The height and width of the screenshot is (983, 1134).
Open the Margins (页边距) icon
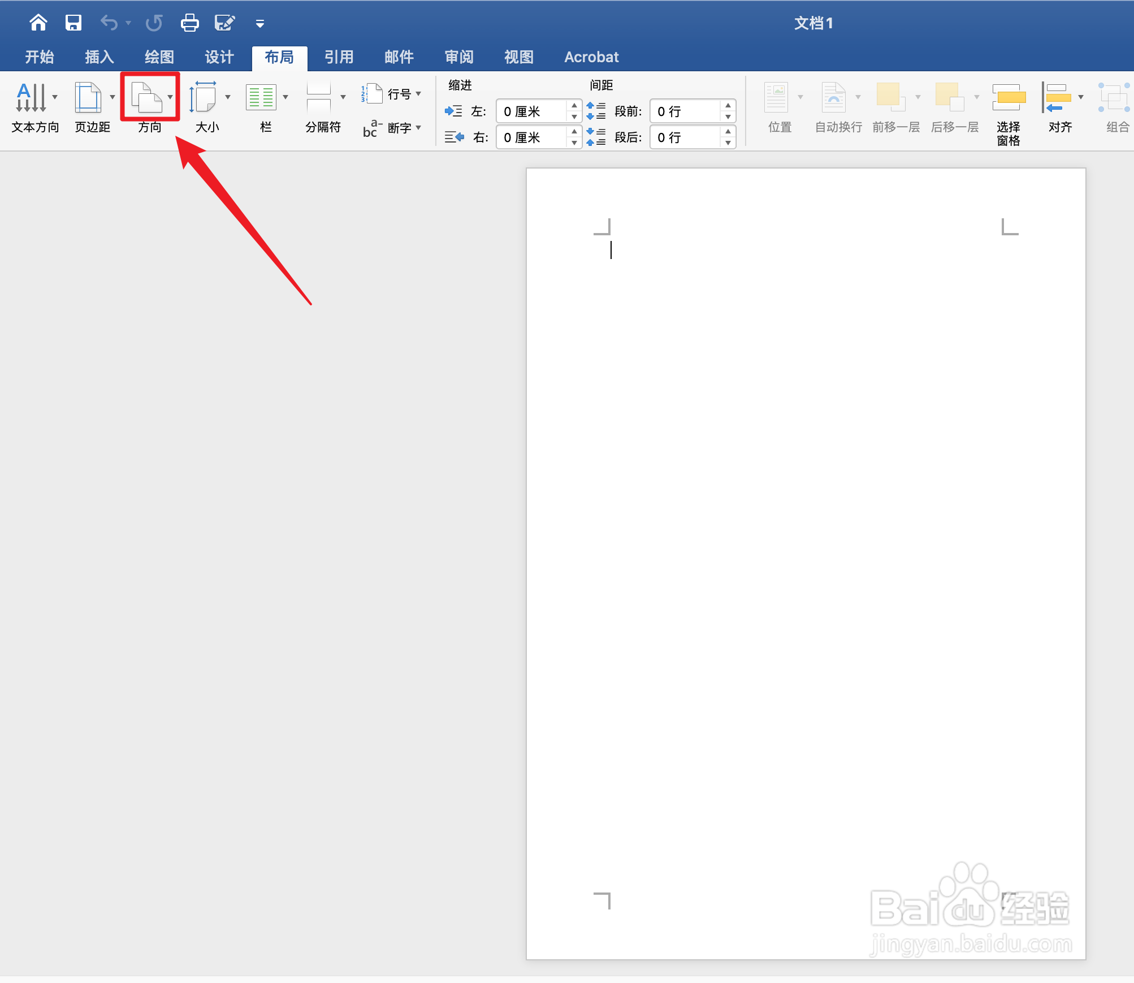tap(88, 97)
